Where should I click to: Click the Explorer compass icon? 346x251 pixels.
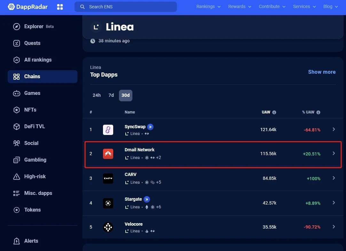pos(17,26)
